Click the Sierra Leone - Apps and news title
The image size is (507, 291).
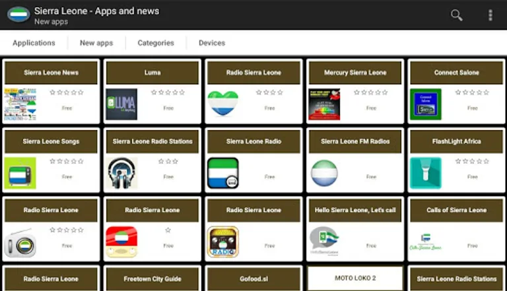pyautogui.click(x=96, y=11)
